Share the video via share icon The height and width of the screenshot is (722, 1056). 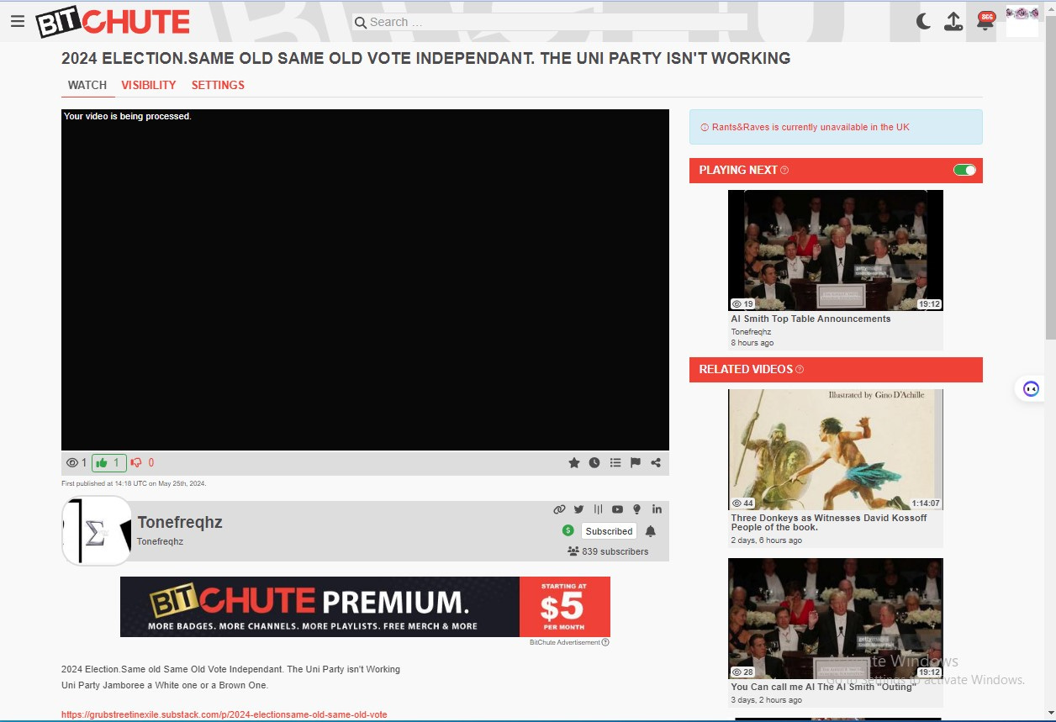pos(656,462)
